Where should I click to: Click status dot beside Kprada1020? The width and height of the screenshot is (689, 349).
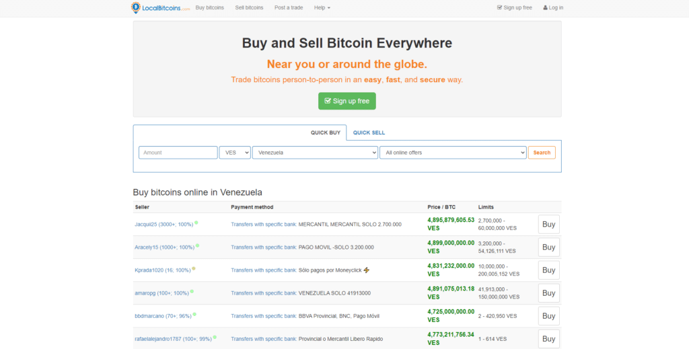[194, 268]
